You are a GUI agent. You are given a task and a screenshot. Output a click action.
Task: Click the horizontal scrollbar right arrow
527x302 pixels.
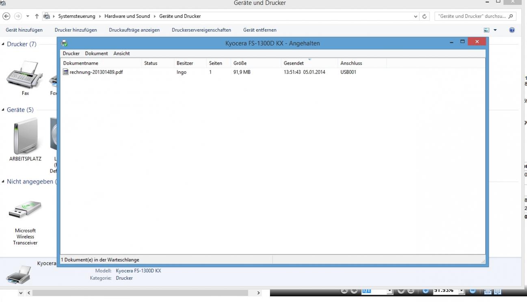point(258,293)
